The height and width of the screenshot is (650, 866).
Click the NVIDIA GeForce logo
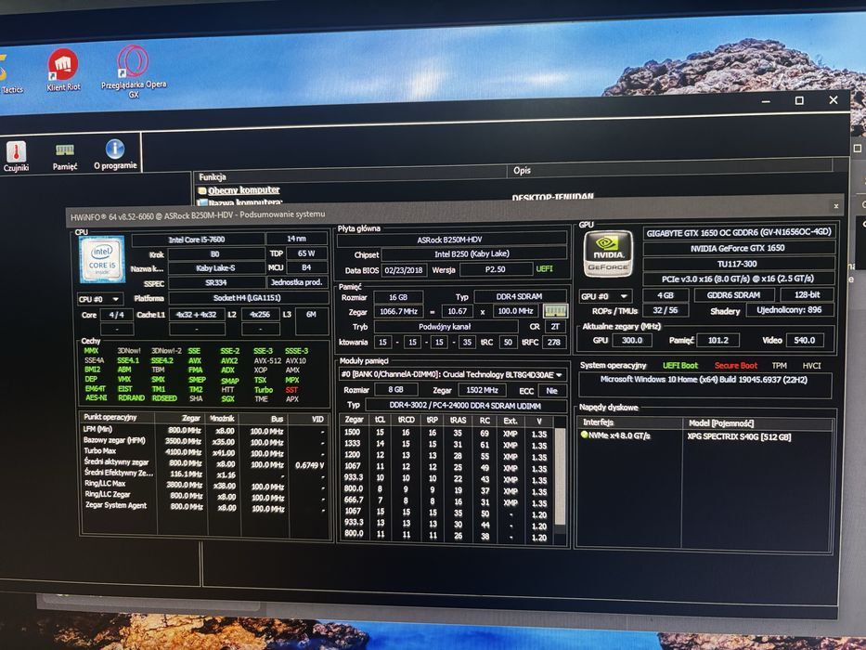point(608,253)
